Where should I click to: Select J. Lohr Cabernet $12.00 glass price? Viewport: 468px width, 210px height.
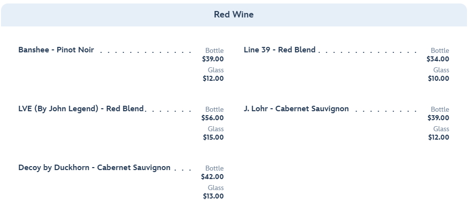tap(438, 137)
